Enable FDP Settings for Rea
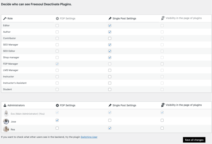Viewport: 212px width, 144px height. [57, 128]
